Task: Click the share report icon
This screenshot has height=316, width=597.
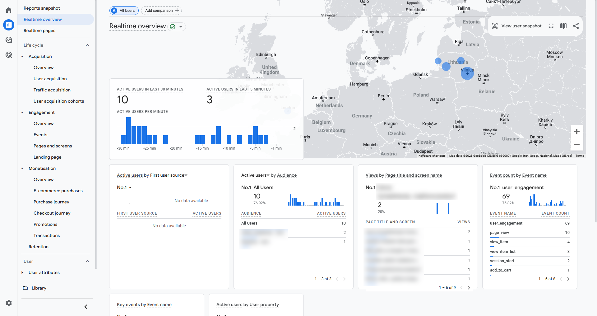Action: tap(576, 26)
